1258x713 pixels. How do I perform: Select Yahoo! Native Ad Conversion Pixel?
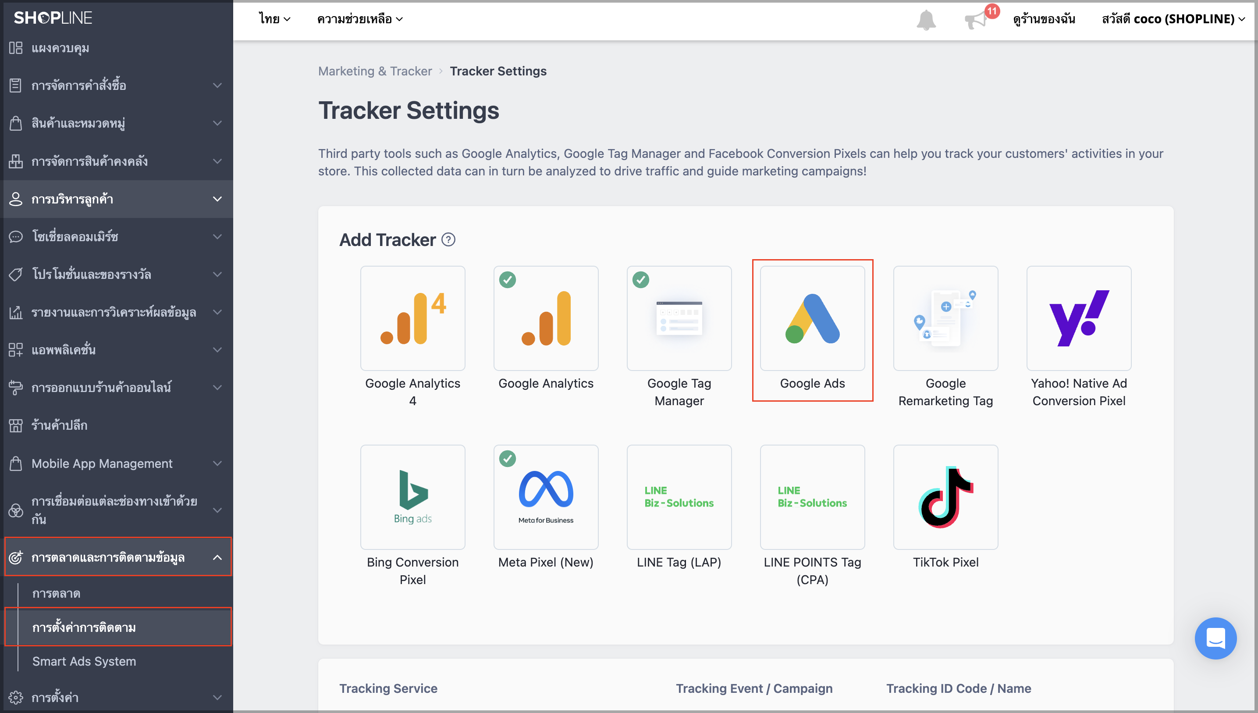point(1078,318)
